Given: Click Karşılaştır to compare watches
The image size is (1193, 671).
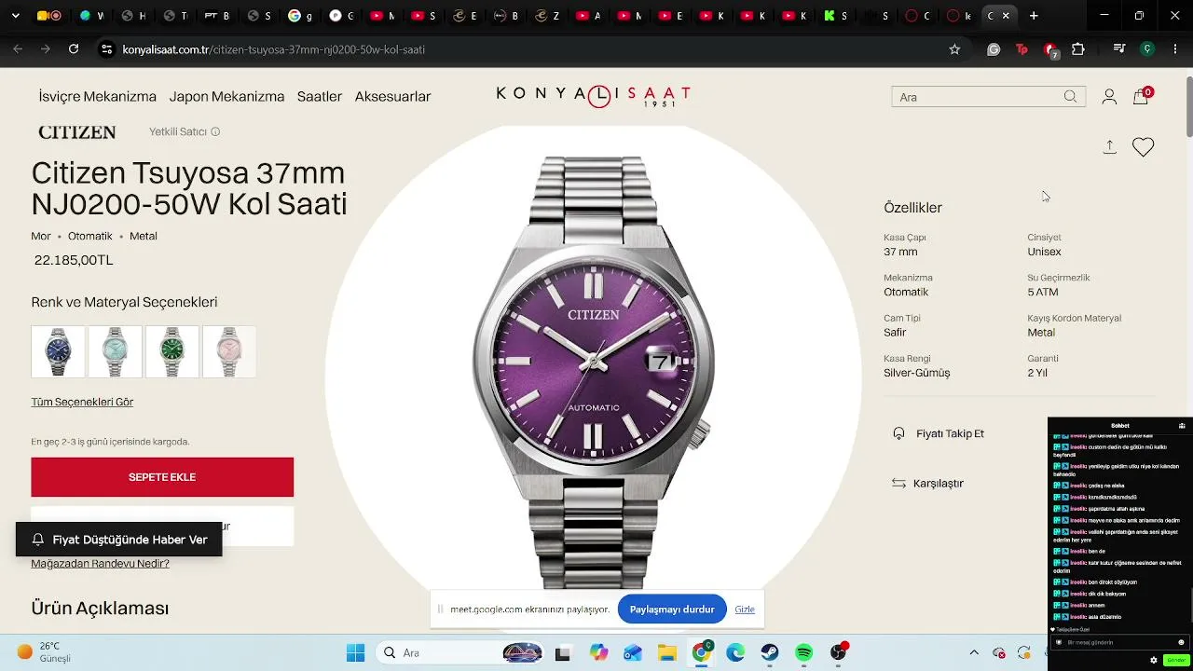Looking at the screenshot, I should [x=928, y=483].
